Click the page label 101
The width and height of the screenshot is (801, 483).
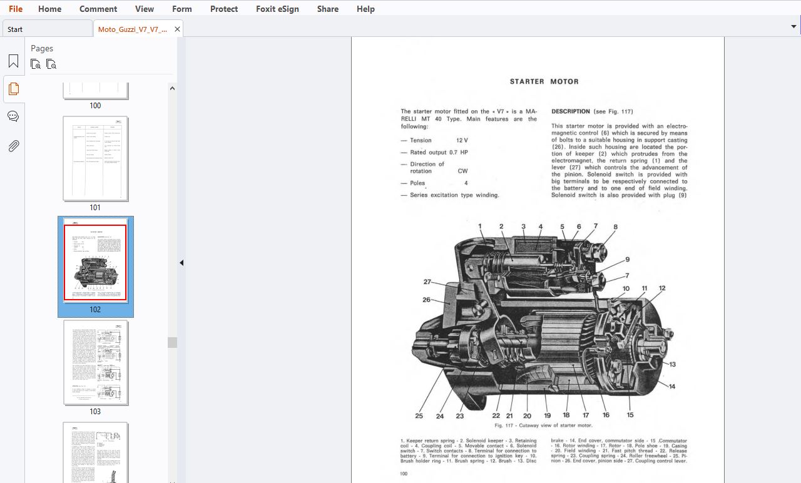pyautogui.click(x=95, y=208)
